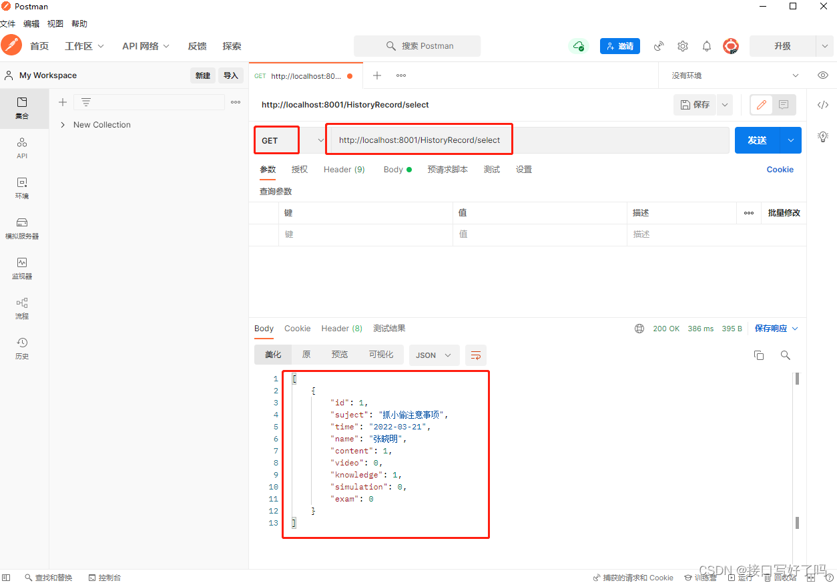Open the workspace (工作区) dropdown
837x583 pixels.
(x=84, y=46)
